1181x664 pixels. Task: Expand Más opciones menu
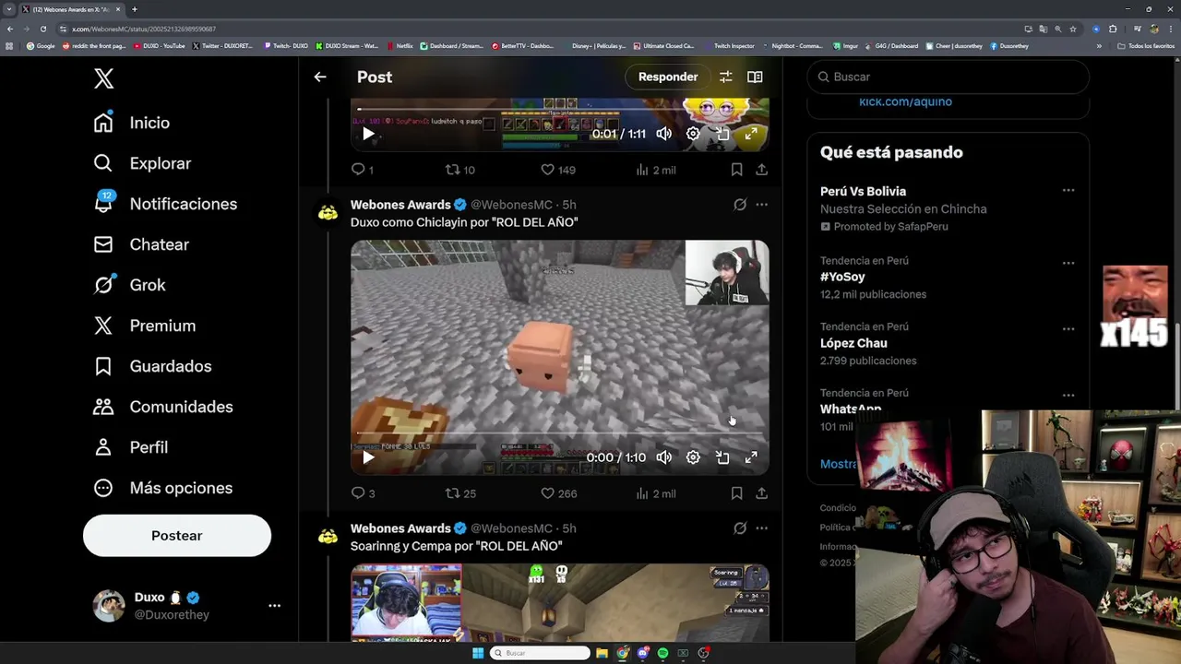click(x=163, y=488)
